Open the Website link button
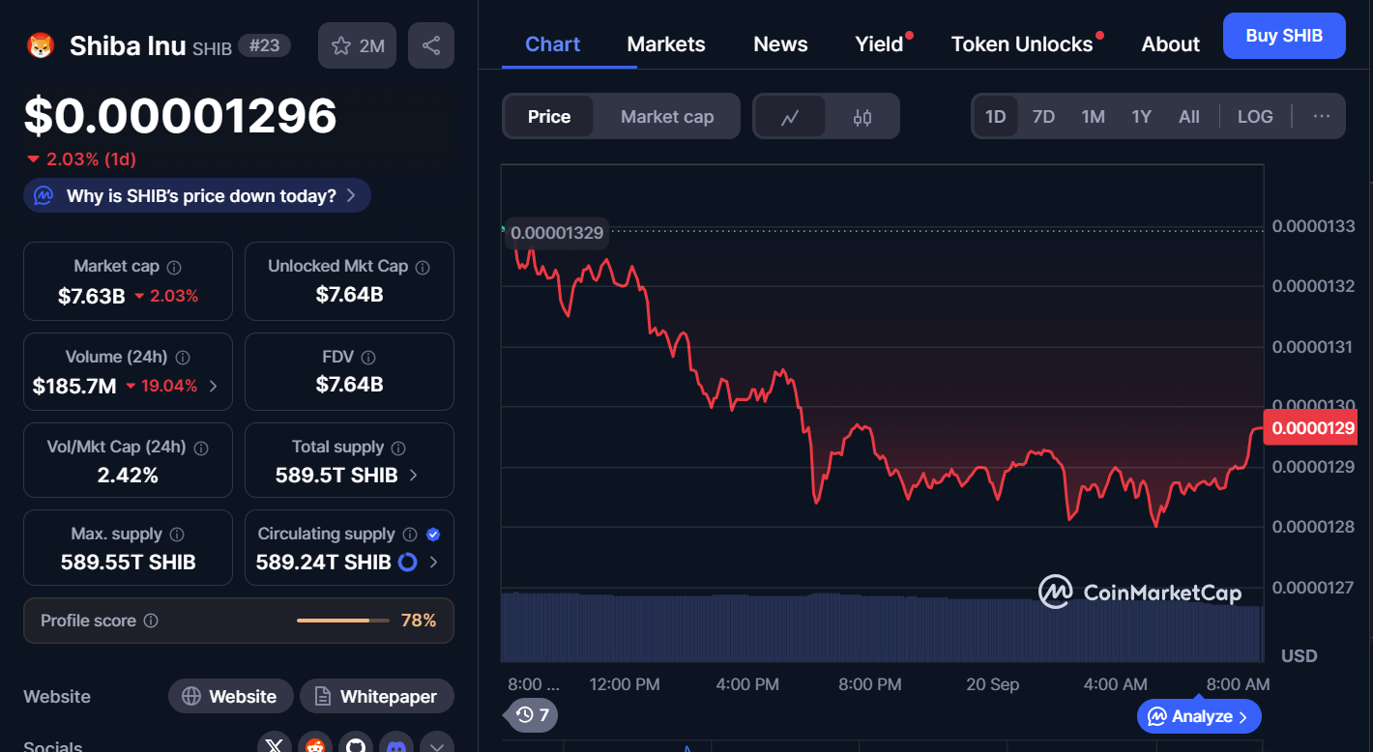This screenshot has height=752, width=1373. (x=231, y=696)
